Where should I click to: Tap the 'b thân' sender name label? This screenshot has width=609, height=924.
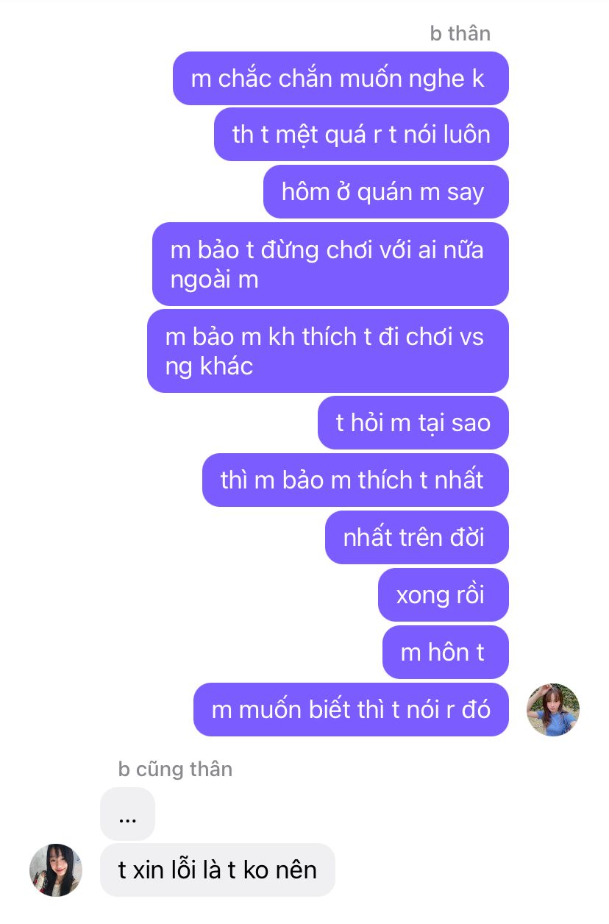tap(460, 34)
